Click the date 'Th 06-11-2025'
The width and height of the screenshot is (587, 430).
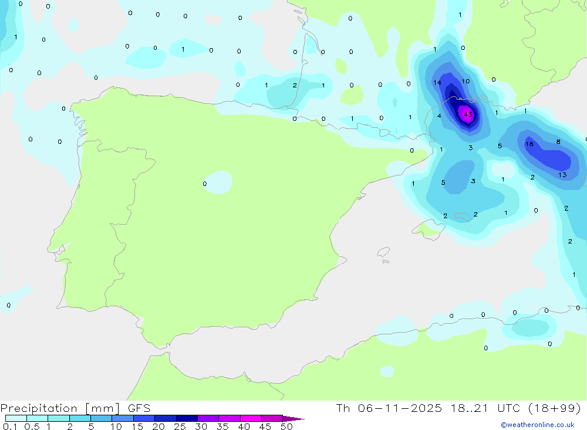[389, 408]
